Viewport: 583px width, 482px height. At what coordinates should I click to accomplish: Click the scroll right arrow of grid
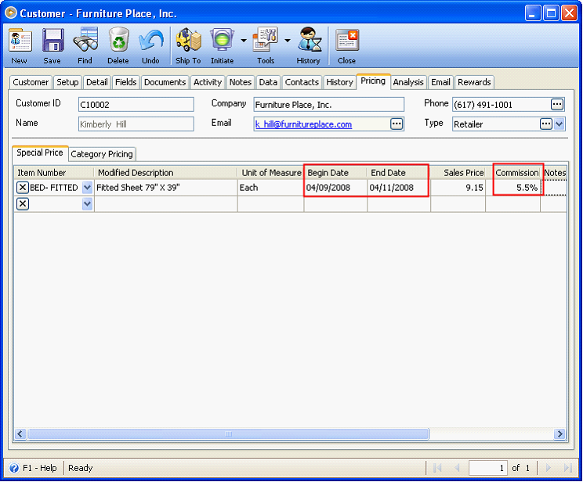(559, 433)
